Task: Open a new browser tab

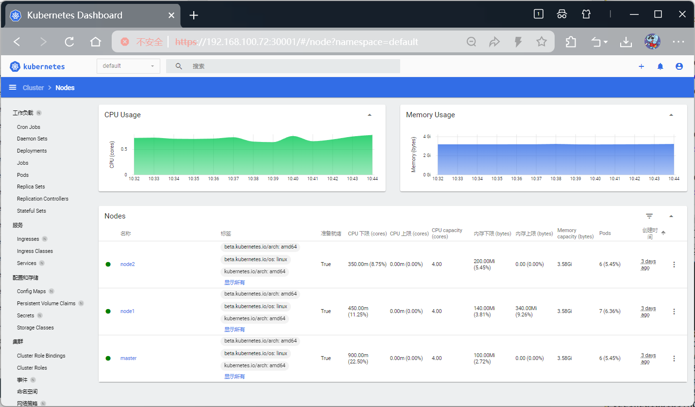Action: coord(194,16)
